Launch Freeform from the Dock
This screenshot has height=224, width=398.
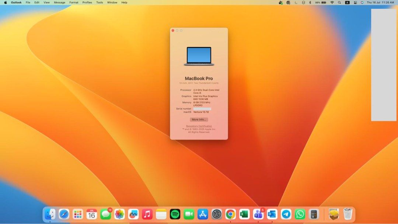click(x=133, y=214)
